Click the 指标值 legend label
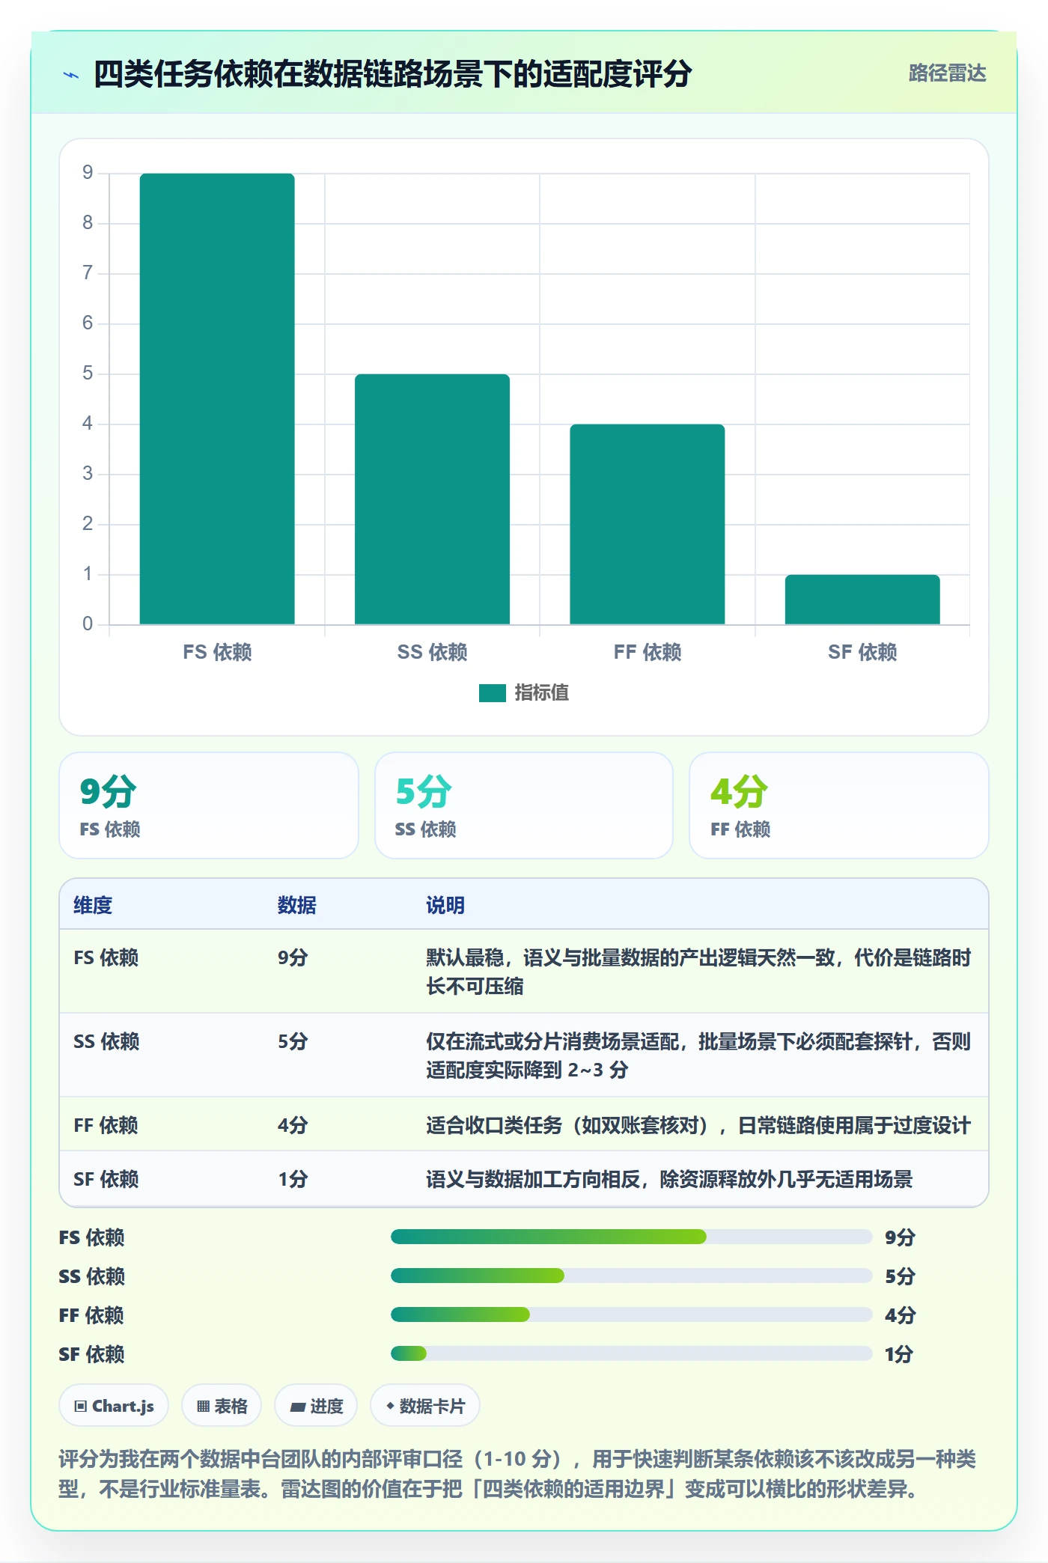Screen dimensions: 1048x1563 pyautogui.click(x=542, y=693)
